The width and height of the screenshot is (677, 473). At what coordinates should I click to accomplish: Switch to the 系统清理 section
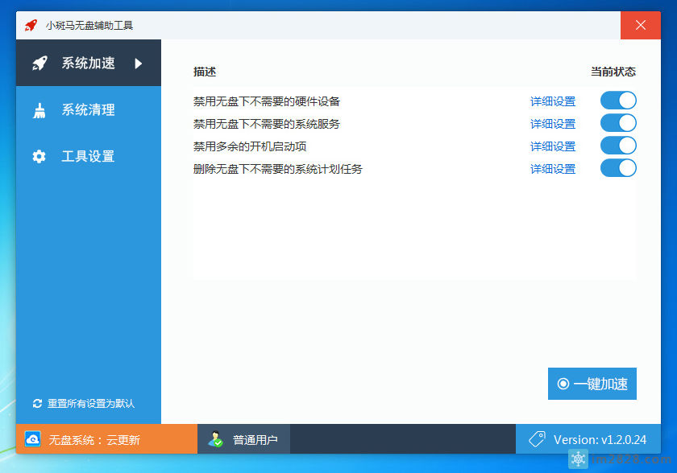(89, 109)
